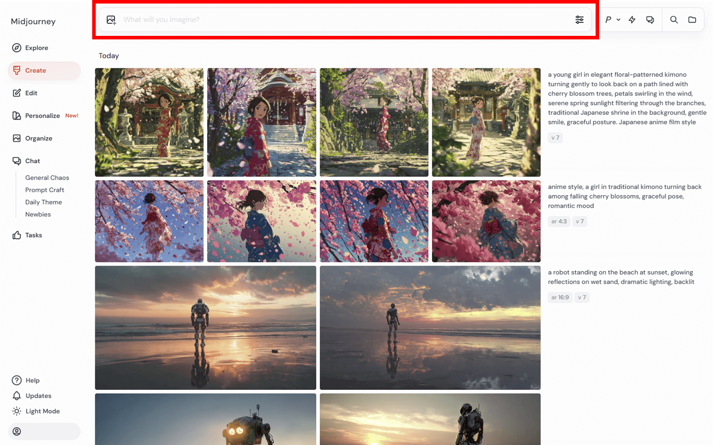This screenshot has height=445, width=713.
Task: Open left robot beach sunset image
Action: (205, 328)
